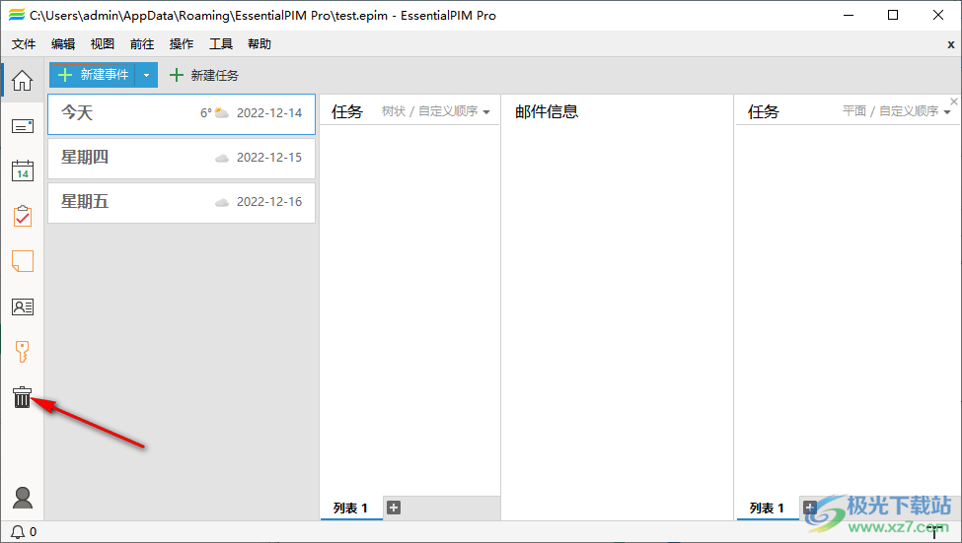Select the 星期五 2022-12-16 day card
The height and width of the screenshot is (543, 962).
[182, 202]
